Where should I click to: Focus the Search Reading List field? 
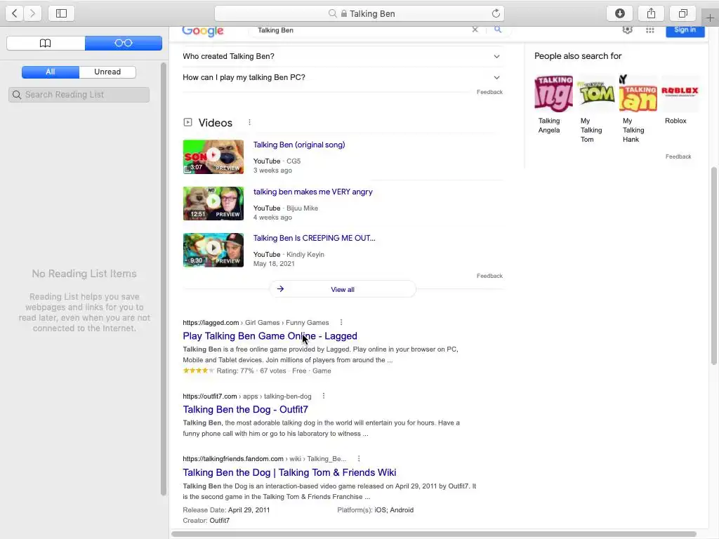pyautogui.click(x=79, y=95)
